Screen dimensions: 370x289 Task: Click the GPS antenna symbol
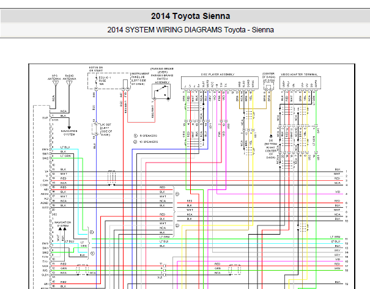pos(56,84)
